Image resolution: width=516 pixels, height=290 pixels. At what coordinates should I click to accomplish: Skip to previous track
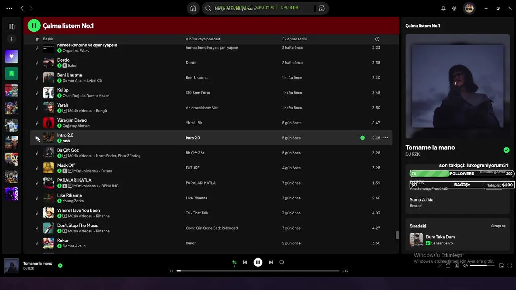[245, 262]
